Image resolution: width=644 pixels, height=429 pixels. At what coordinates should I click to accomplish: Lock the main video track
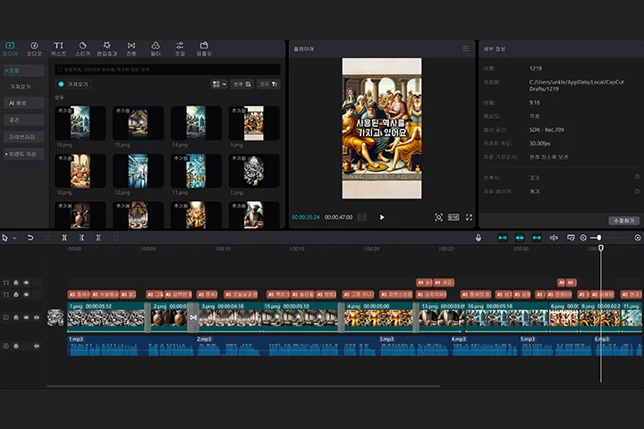pos(16,317)
